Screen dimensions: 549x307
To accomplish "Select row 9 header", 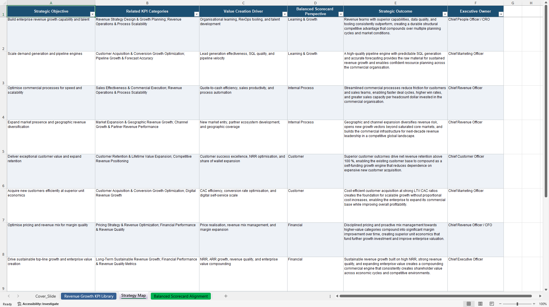I will tap(3, 274).
